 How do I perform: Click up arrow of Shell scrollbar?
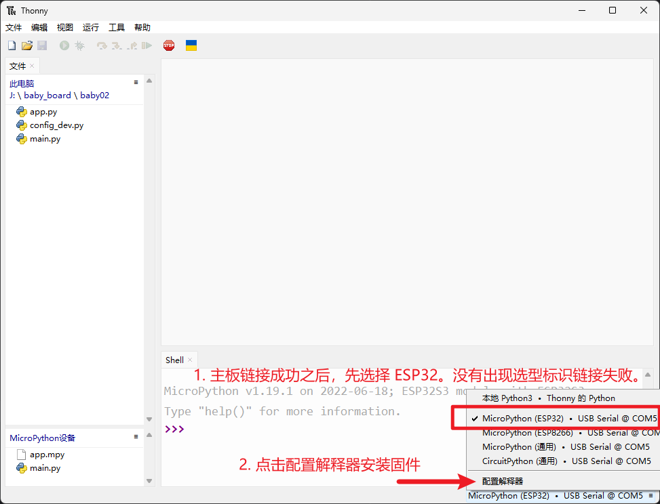[648, 374]
